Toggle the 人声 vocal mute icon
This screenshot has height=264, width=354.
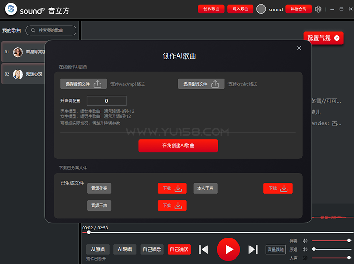click(305, 258)
